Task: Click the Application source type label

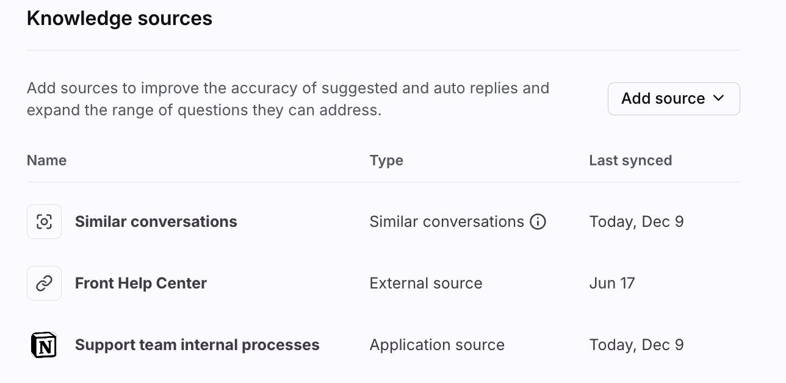Action: pyautogui.click(x=437, y=345)
